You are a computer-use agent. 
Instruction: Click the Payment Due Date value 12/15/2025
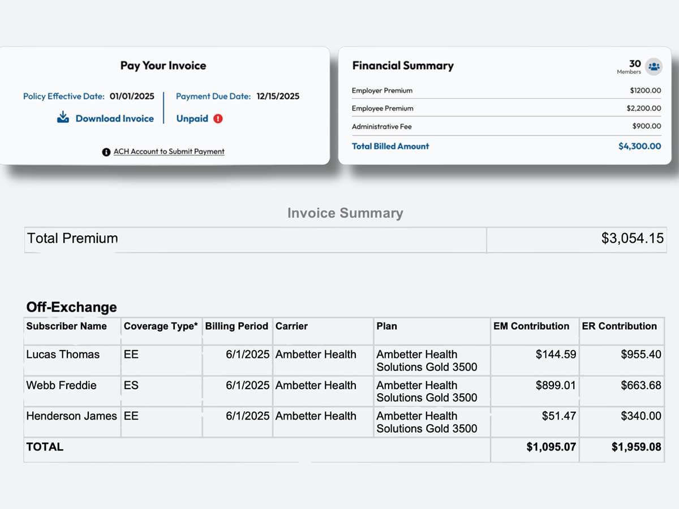click(278, 96)
